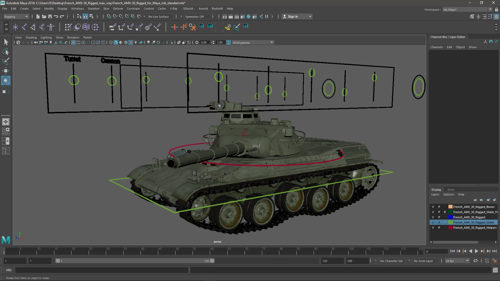Click the Human IK skeleton shelf icon
The image size is (500, 281).
click(x=51, y=27)
